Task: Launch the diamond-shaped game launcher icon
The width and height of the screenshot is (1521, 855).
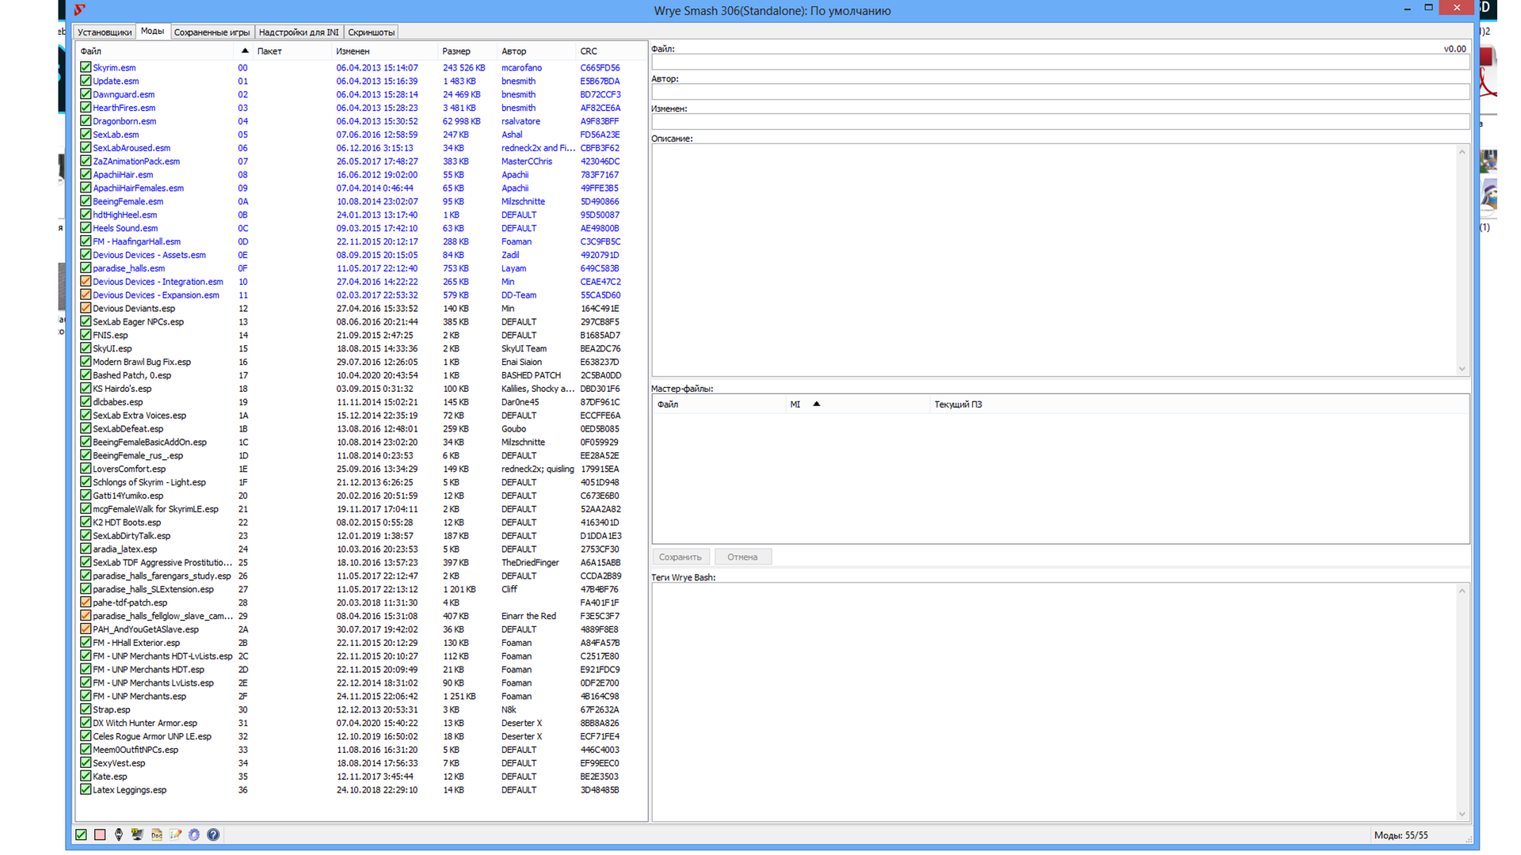Action: (119, 834)
